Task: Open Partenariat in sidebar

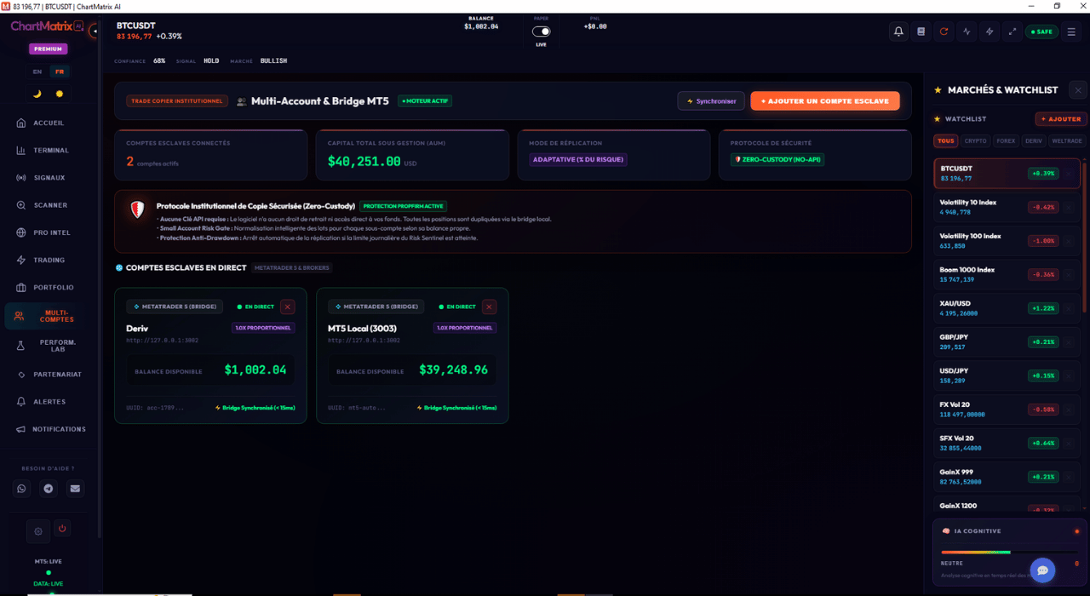Action: (x=49, y=375)
